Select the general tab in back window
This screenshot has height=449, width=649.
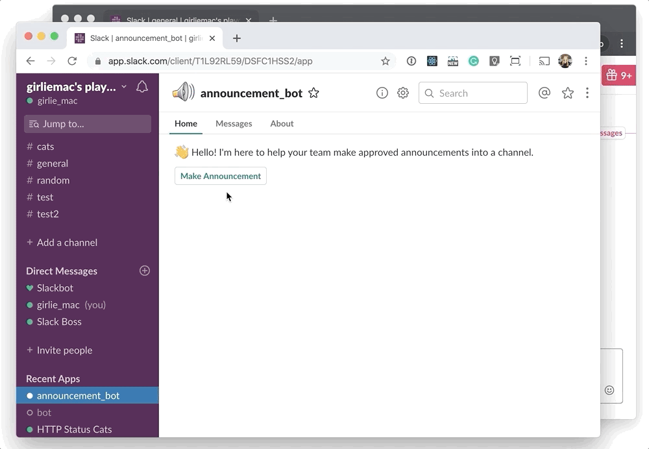(180, 19)
